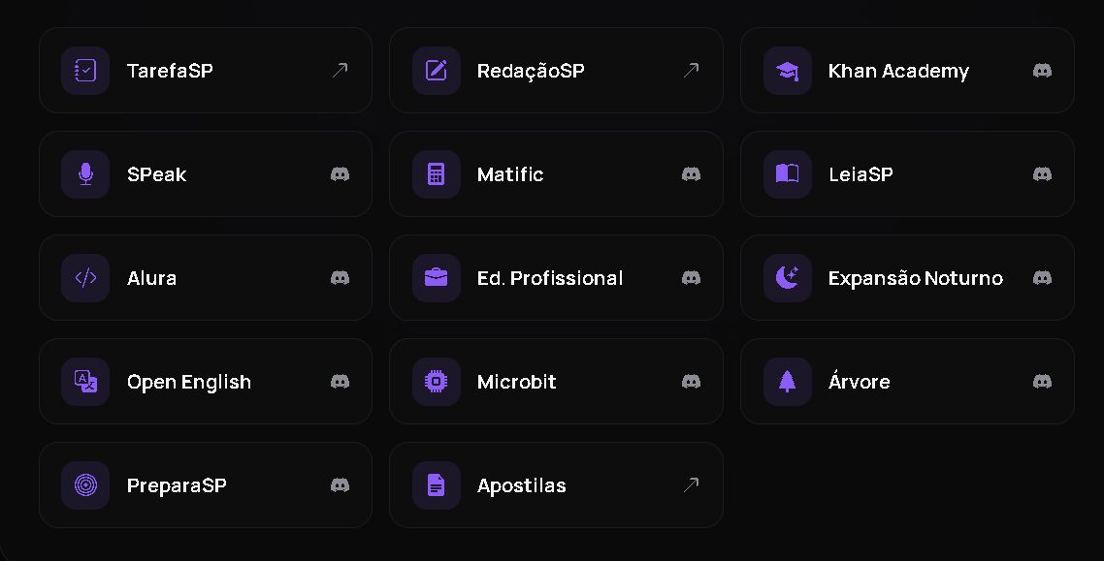
Task: Click the Microbit chip icon
Action: pyautogui.click(x=437, y=382)
